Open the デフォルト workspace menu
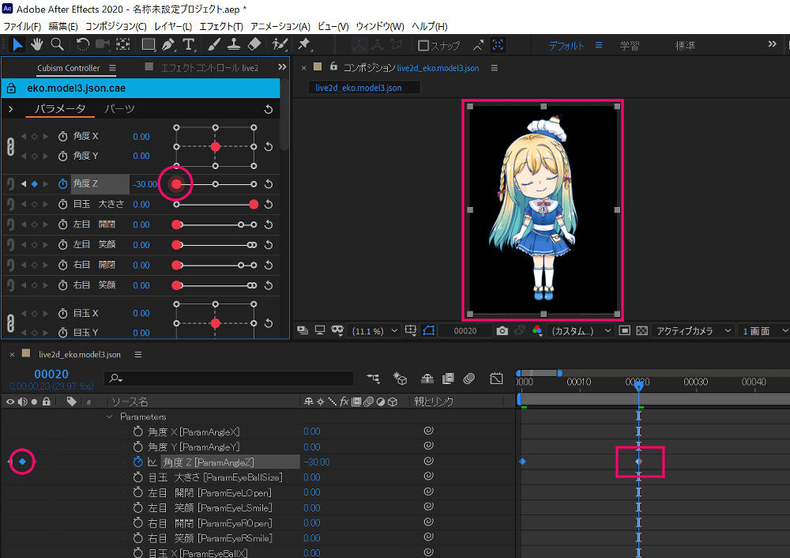Viewport: 790px width, 558px height. coord(599,45)
